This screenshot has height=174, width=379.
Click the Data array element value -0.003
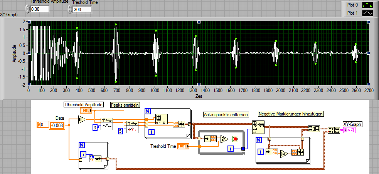click(x=57, y=125)
